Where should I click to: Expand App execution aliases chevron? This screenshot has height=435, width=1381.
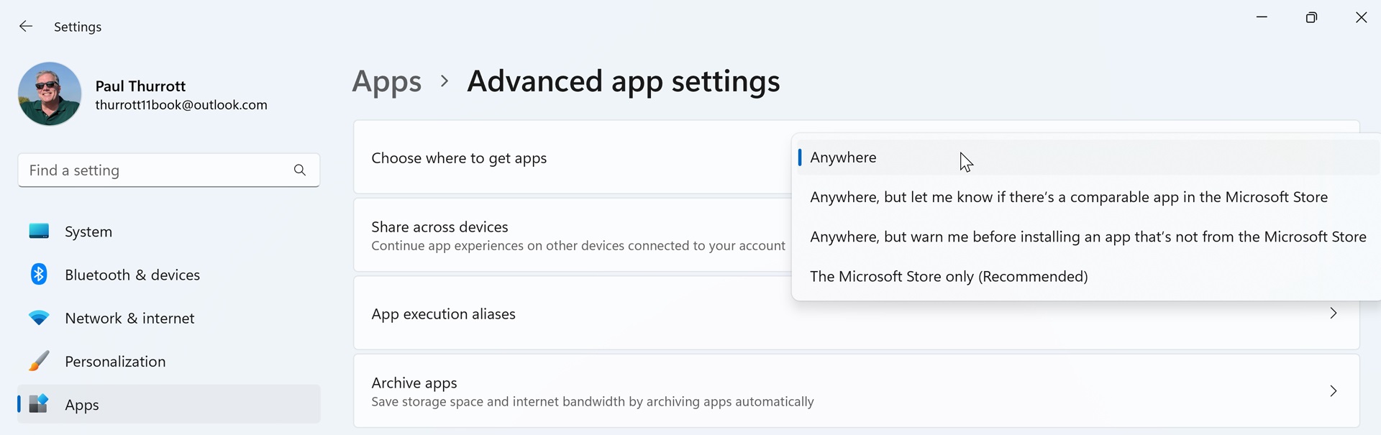coord(1333,313)
